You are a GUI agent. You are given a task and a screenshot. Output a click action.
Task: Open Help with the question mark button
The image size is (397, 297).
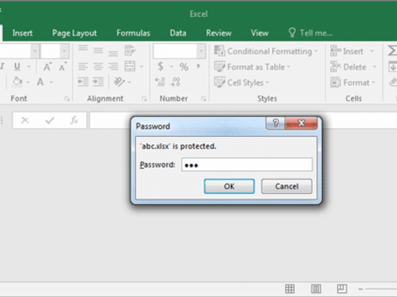point(276,123)
